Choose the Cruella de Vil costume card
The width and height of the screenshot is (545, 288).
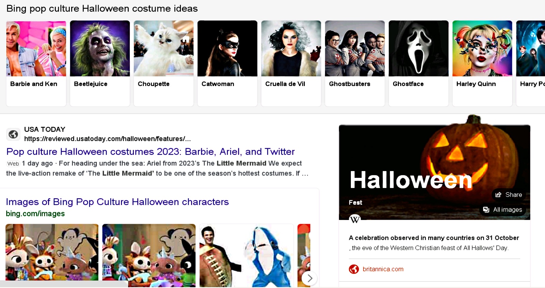pos(291,63)
